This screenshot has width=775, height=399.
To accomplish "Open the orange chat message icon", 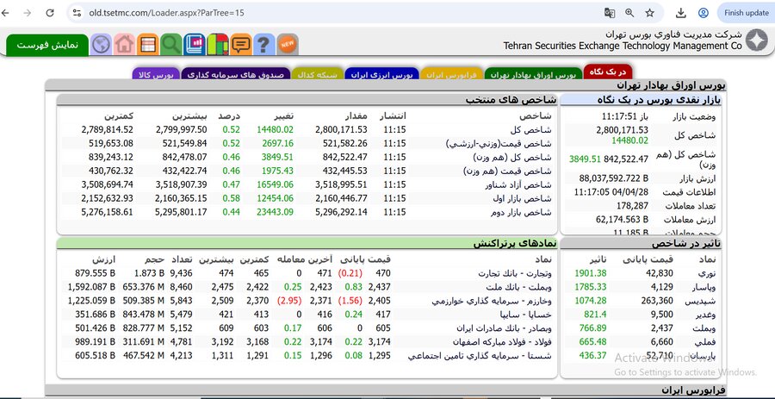I will tap(241, 45).
